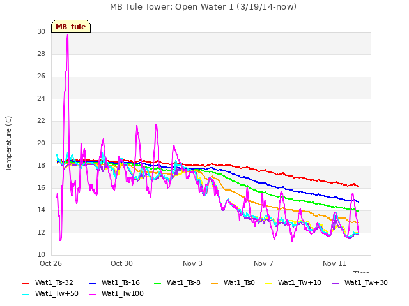Toggle Wat1_Tw+50 series in legend
The image size is (409, 306).
click(50, 294)
